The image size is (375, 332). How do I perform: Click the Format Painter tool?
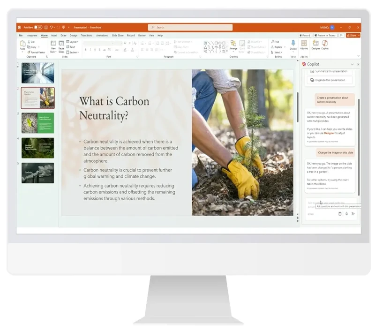coord(36,52)
